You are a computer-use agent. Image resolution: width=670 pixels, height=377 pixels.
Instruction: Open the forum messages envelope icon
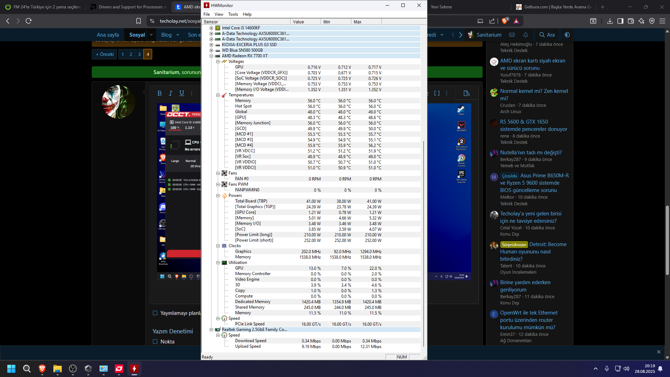coord(512,35)
